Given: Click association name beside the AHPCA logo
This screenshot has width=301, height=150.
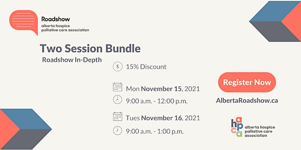Looking at the screenshot, I should point(260,131).
